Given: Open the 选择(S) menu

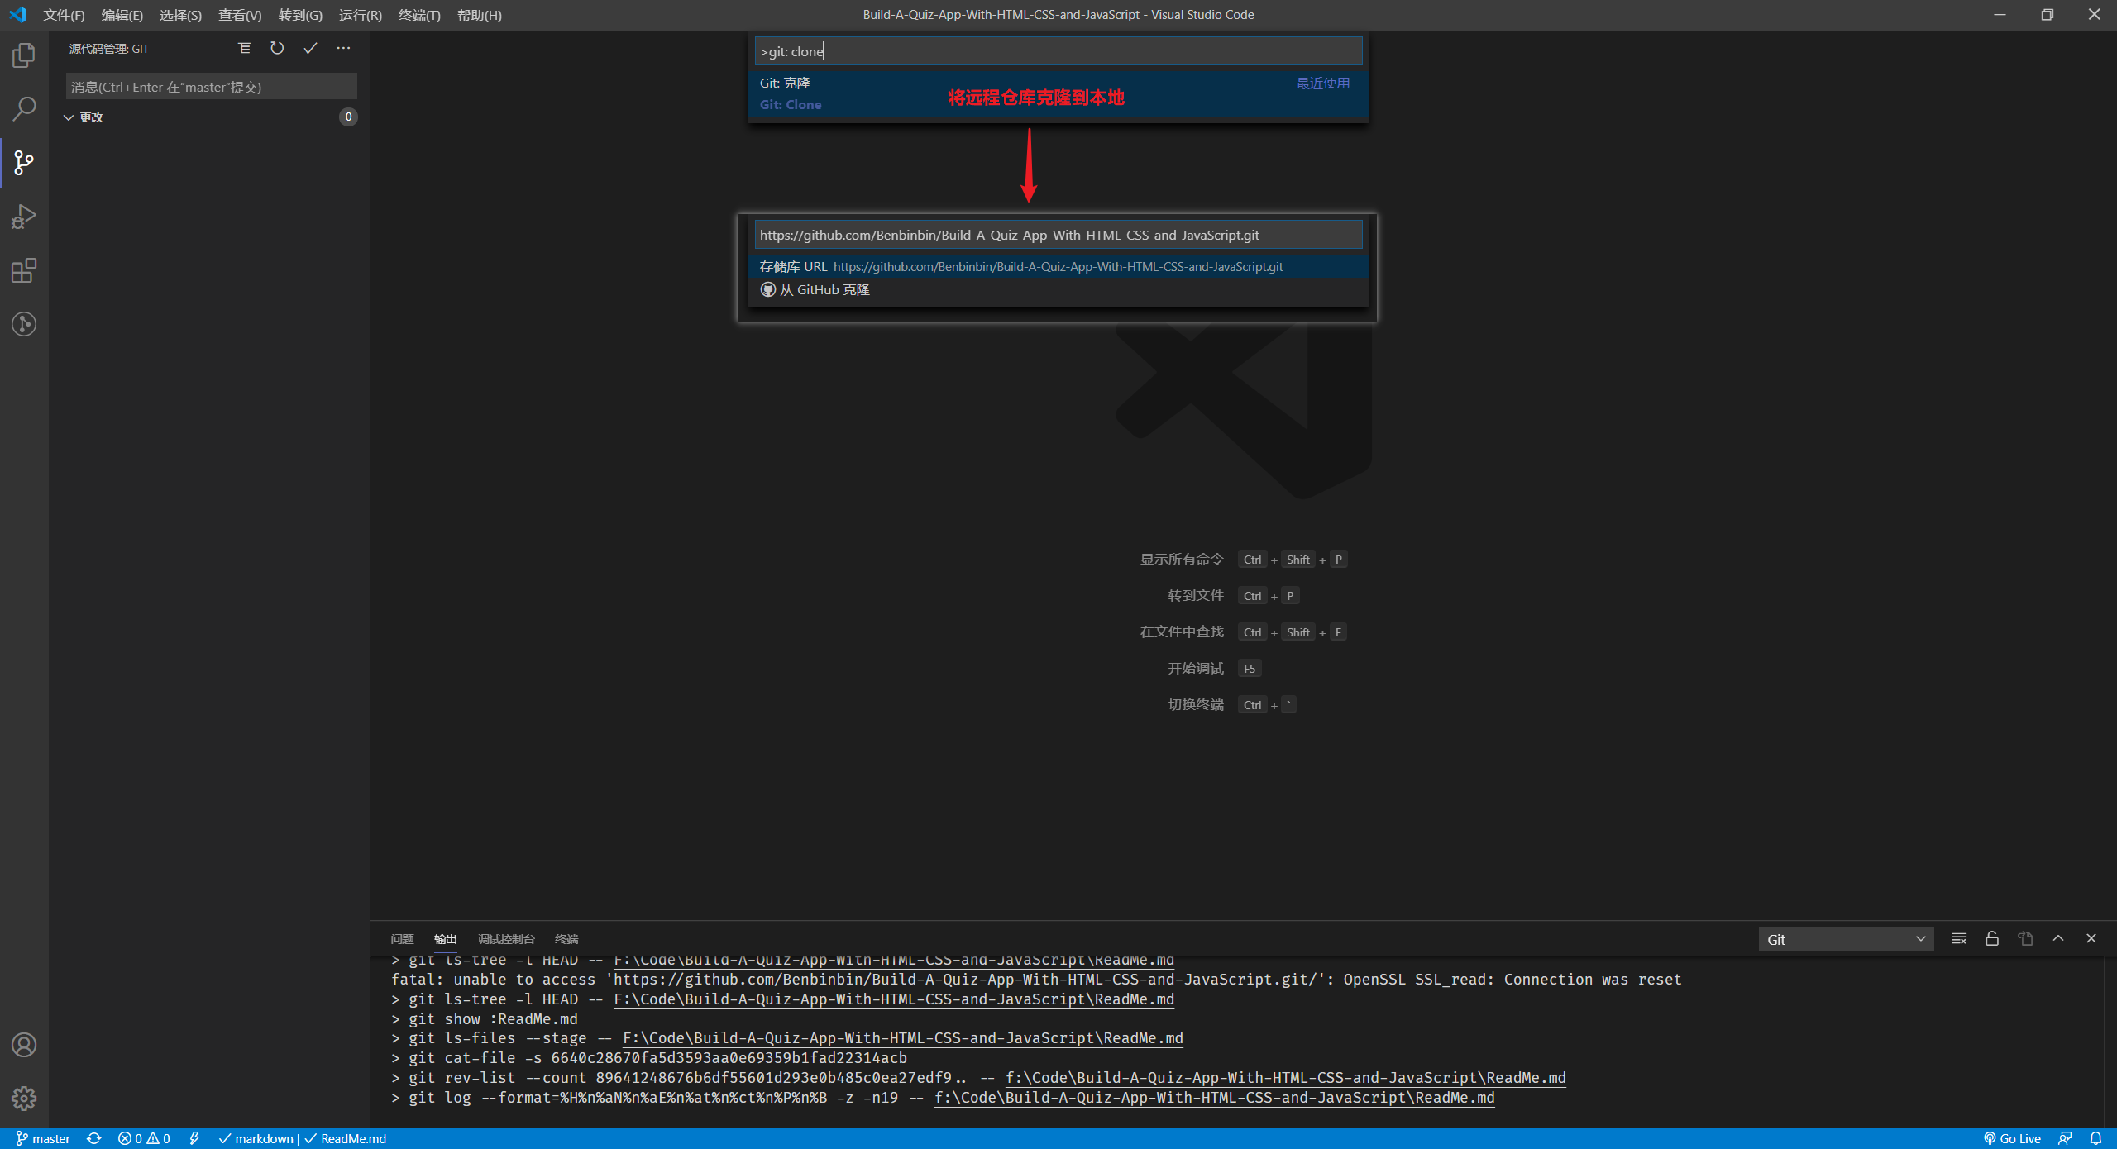Looking at the screenshot, I should [x=180, y=15].
